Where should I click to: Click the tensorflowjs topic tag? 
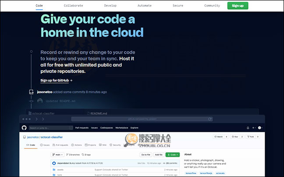click(x=206, y=173)
